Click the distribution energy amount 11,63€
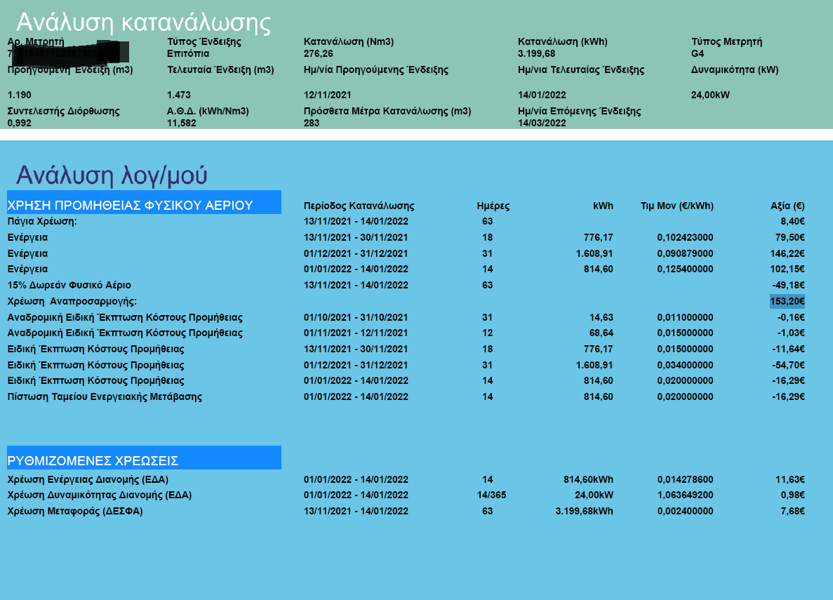833x600 pixels. point(790,479)
